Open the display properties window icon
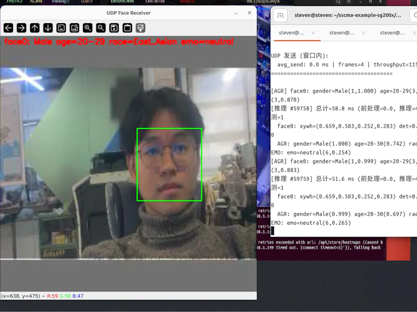 coord(140,28)
